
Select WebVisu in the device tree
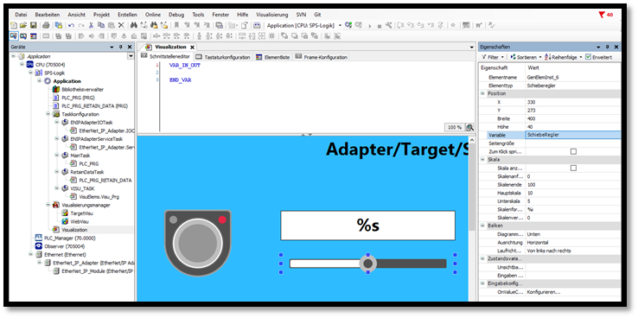click(x=80, y=221)
